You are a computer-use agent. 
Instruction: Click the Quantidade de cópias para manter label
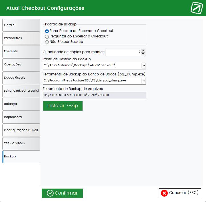(73, 52)
